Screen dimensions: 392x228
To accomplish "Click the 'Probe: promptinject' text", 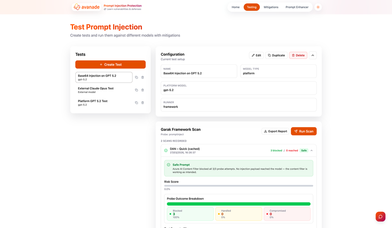I will tap(172, 135).
